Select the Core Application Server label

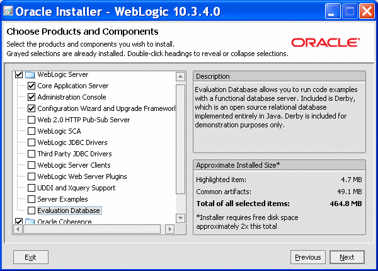pos(73,86)
